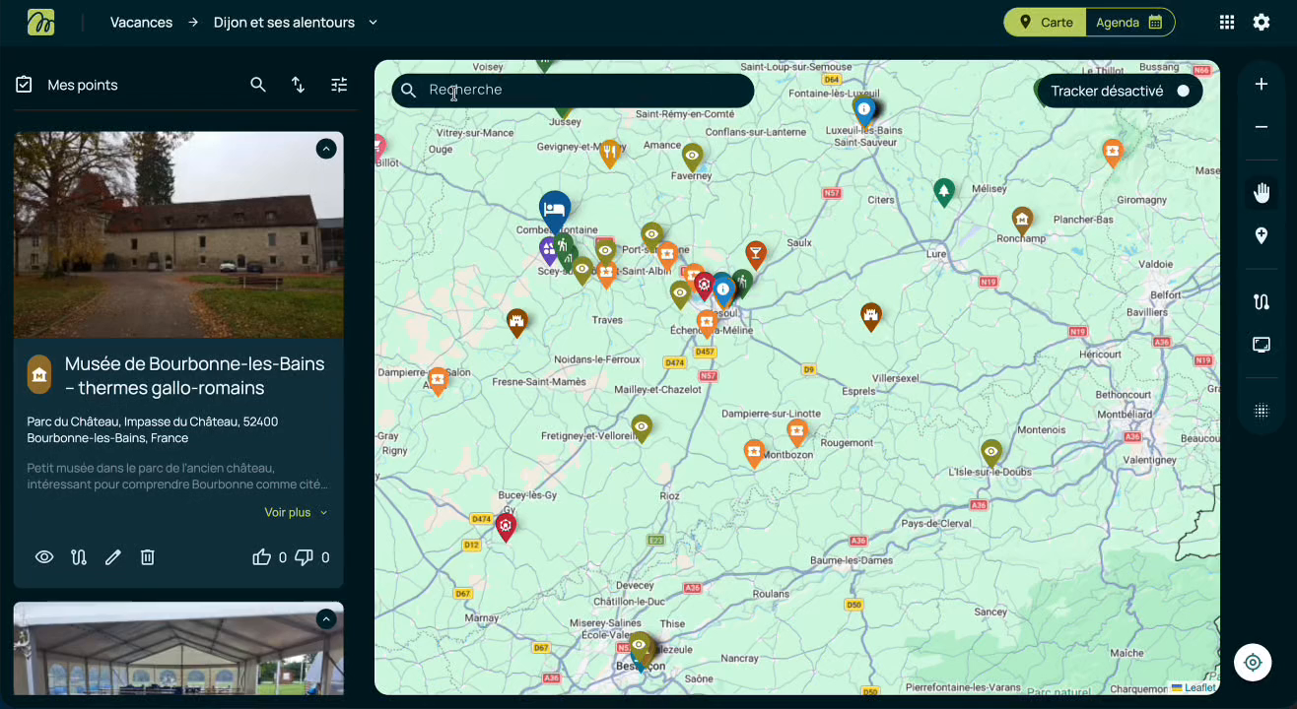
Task: Toggle visibility eye on the Musée card
Action: pos(44,557)
